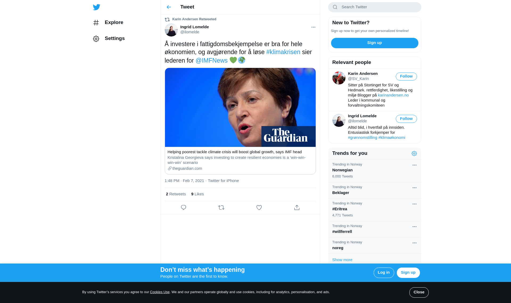Viewport: 511px width, 303px height.
Task: Click the Log in button
Action: click(384, 273)
